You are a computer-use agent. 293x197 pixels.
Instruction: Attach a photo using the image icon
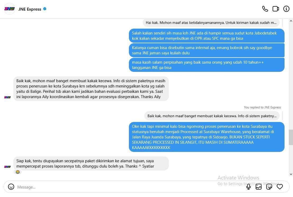coord(258,187)
